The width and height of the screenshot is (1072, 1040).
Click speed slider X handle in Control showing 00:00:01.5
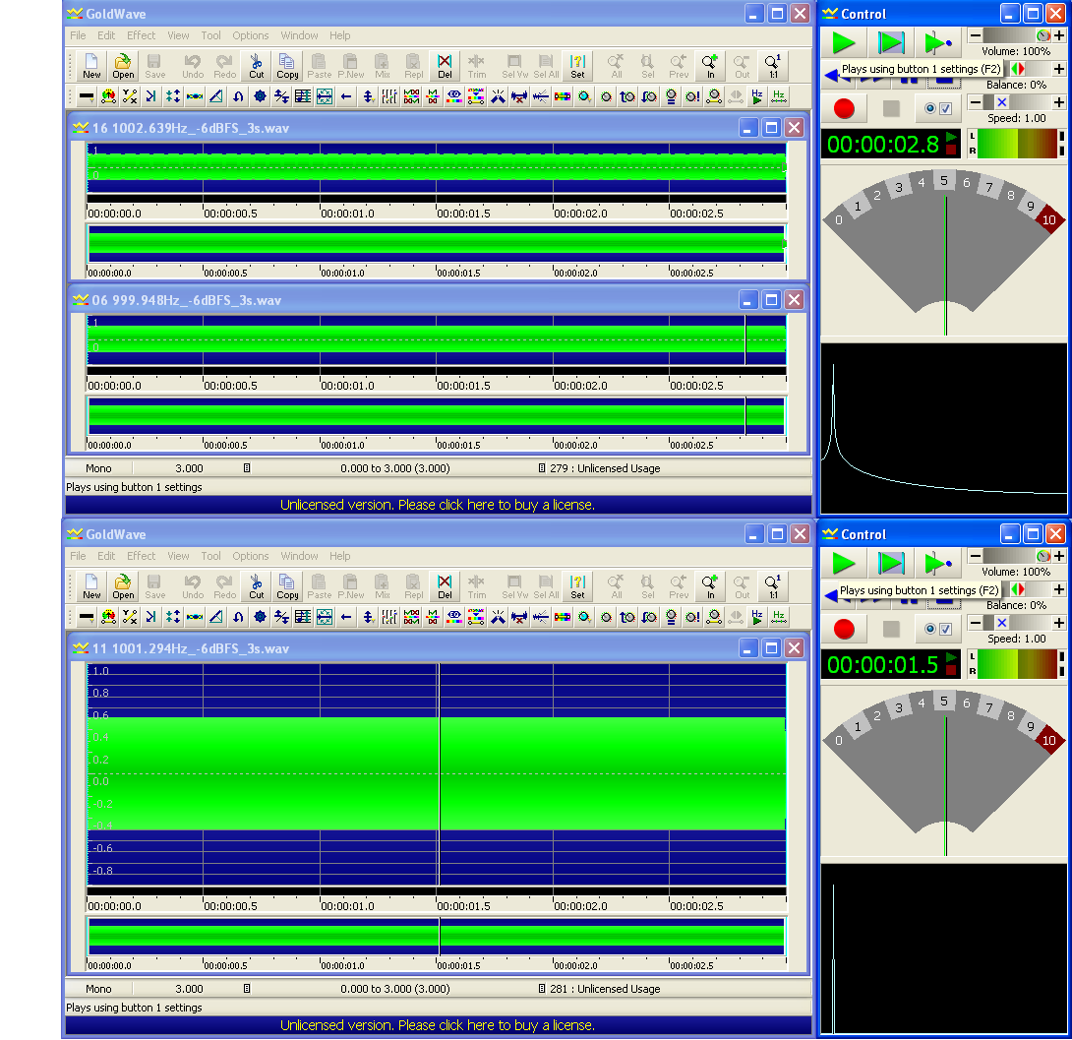pos(1001,623)
